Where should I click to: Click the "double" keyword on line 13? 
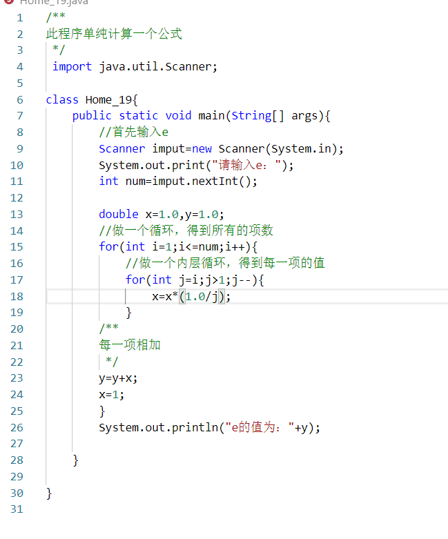coord(119,215)
